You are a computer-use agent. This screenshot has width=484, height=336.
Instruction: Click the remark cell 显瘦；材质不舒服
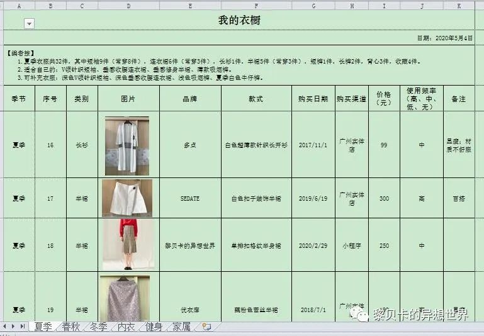(x=459, y=145)
